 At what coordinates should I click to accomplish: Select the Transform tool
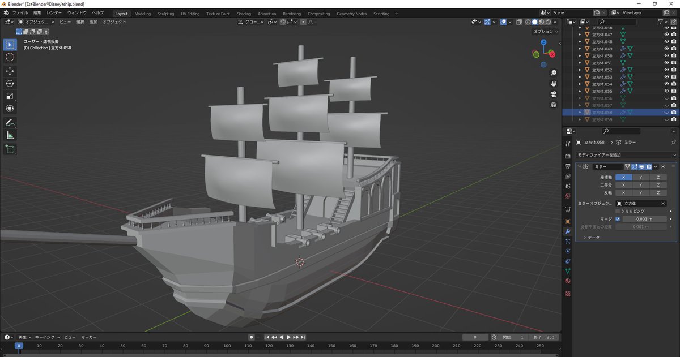pos(10,108)
